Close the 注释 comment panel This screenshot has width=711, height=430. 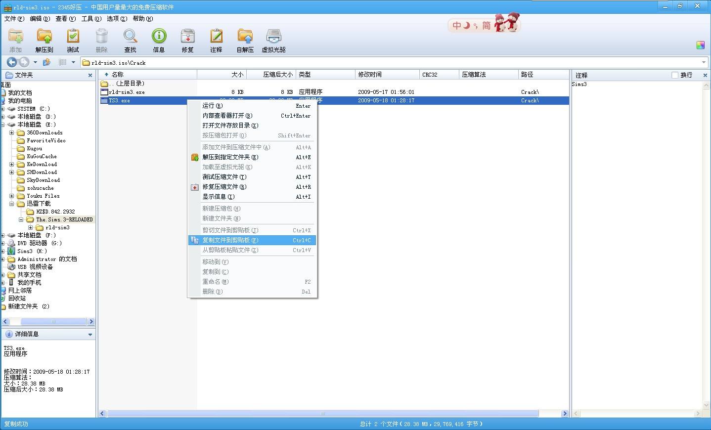(705, 75)
